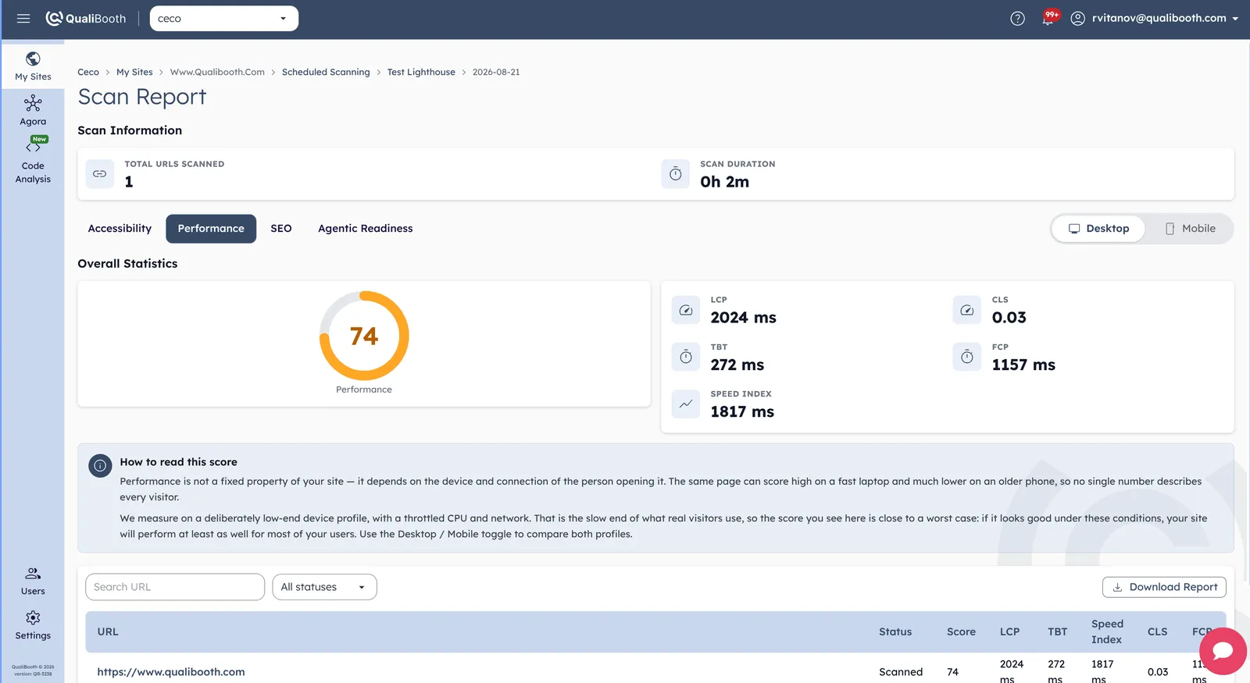The height and width of the screenshot is (683, 1250).
Task: Sort by the Status column header
Action: 895,631
